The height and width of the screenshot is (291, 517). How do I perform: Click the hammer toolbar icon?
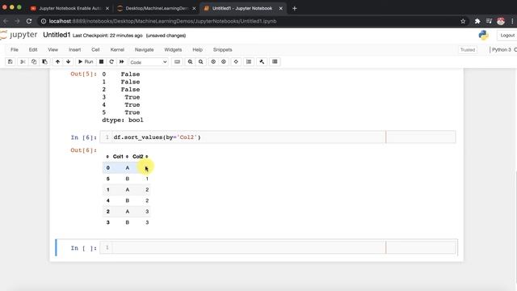[262, 61]
